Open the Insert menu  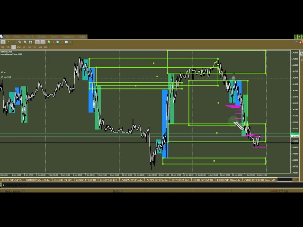29,36
